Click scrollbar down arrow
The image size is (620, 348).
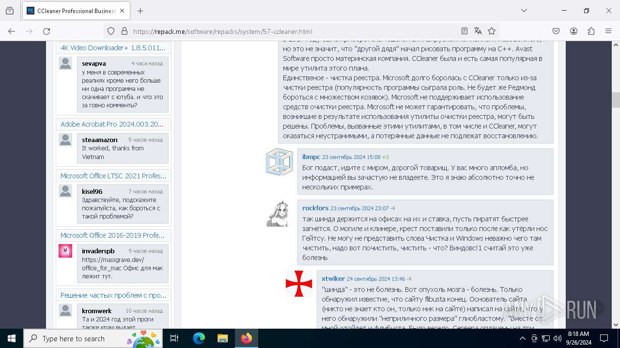(616, 325)
